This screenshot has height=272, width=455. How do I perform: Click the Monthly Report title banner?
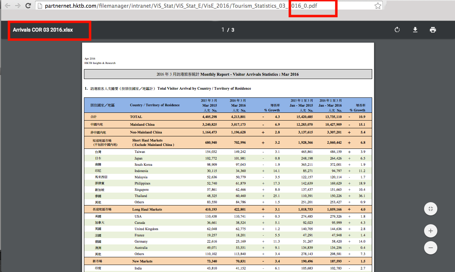coord(227,74)
